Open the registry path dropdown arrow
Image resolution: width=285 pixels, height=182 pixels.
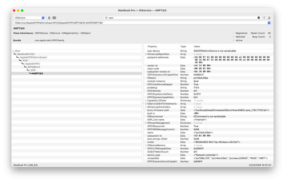tap(269, 23)
